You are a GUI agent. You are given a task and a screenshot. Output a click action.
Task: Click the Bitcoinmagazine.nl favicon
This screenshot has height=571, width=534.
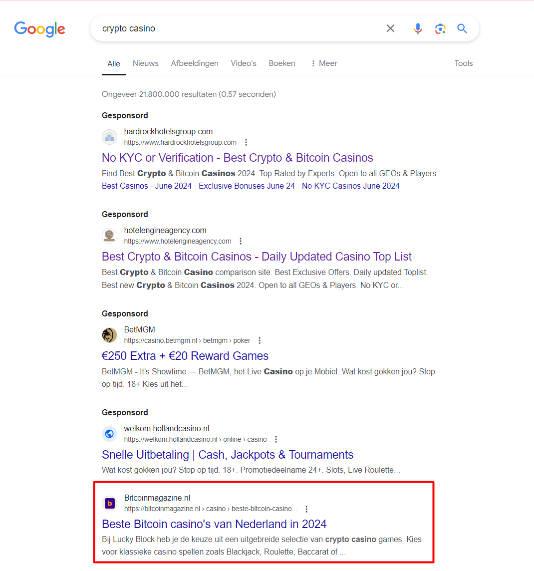pos(109,503)
